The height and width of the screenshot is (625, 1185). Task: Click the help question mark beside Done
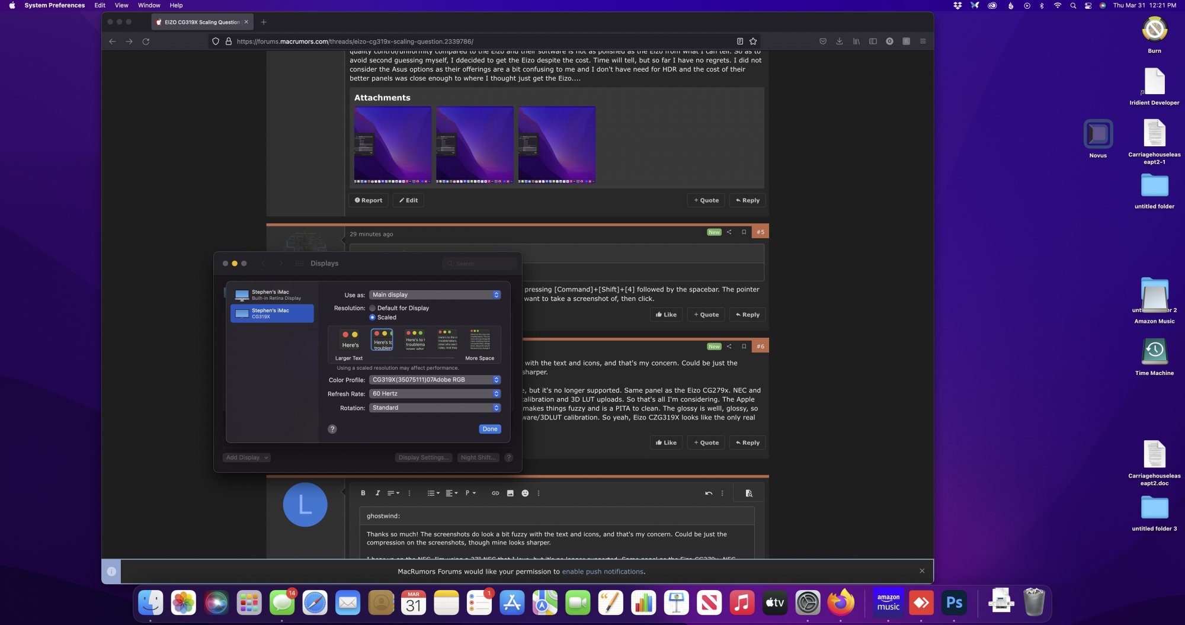332,429
